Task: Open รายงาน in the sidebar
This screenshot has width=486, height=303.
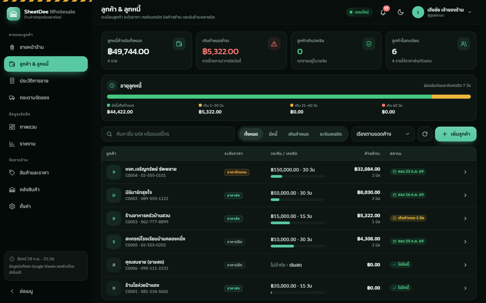Action: [x=46, y=144]
